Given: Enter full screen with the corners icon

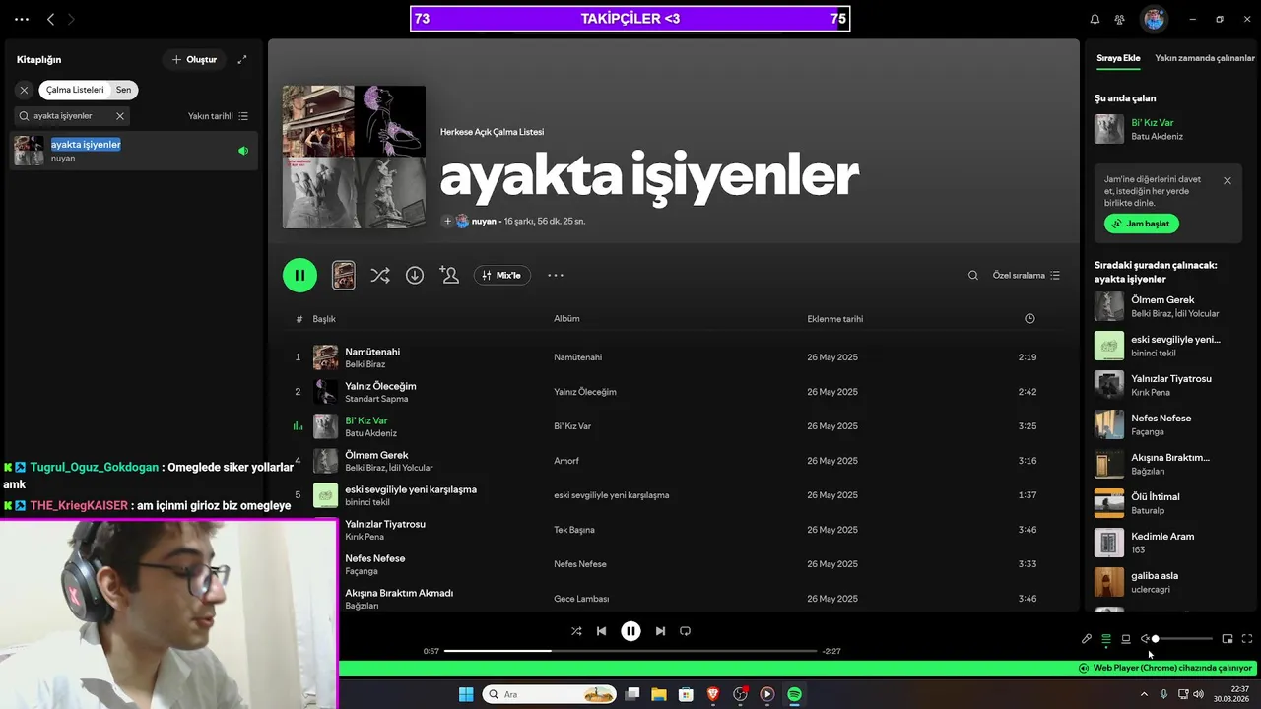Looking at the screenshot, I should pos(1247,639).
